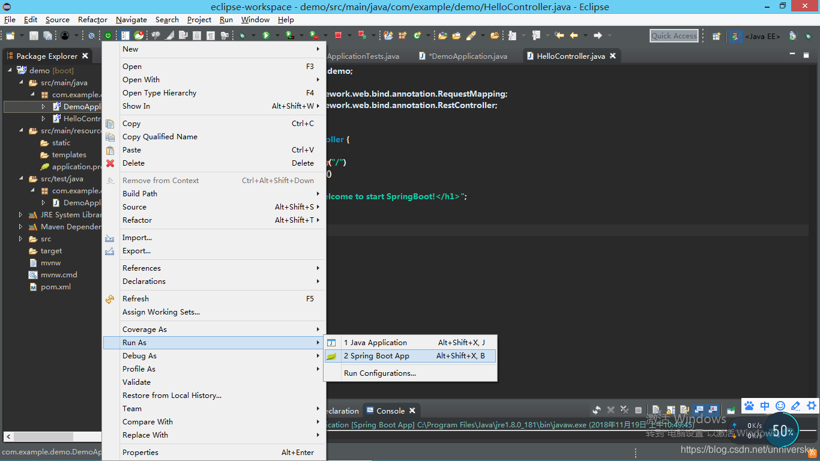Open the Project menu in menu bar
Image resolution: width=820 pixels, height=461 pixels.
pyautogui.click(x=199, y=19)
